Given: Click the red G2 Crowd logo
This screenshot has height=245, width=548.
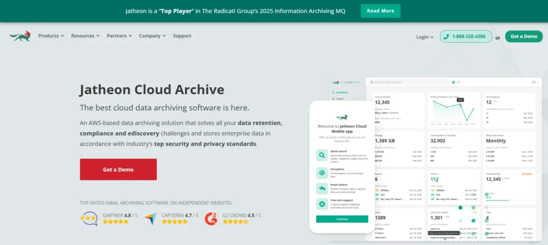Looking at the screenshot, I should tap(211, 218).
